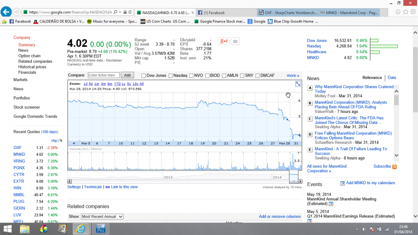Set chart zoom to 1d

(85, 84)
